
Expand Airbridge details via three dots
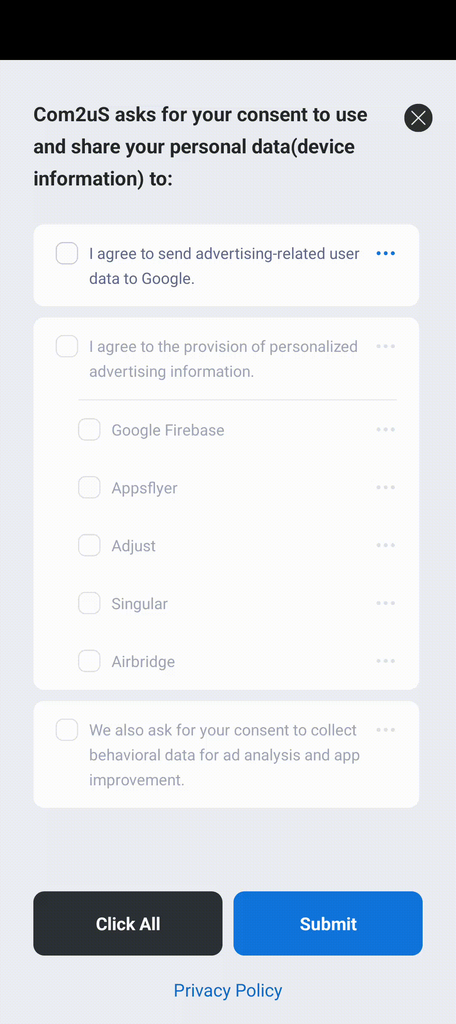pyautogui.click(x=385, y=661)
